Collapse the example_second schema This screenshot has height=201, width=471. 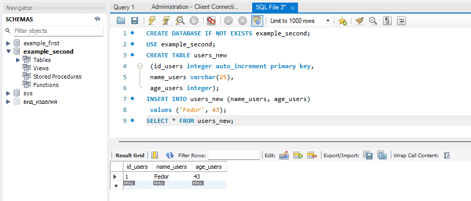(8, 52)
